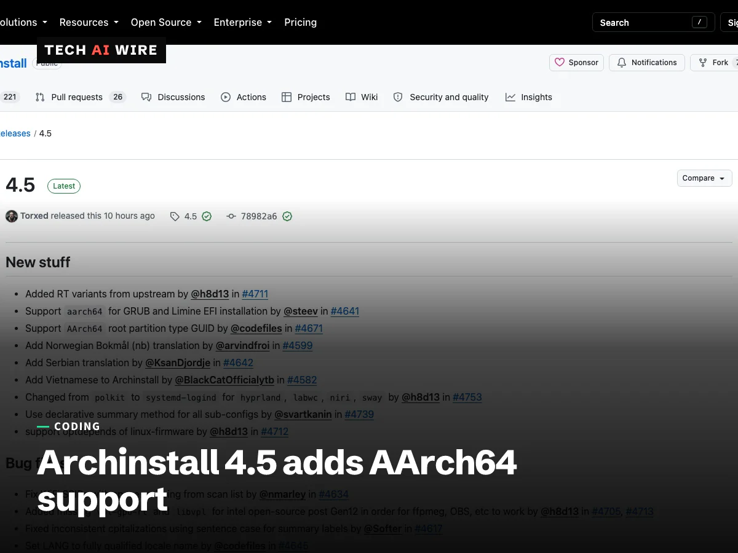Switch to the Discussions tab
This screenshot has height=553, width=738.
(173, 97)
